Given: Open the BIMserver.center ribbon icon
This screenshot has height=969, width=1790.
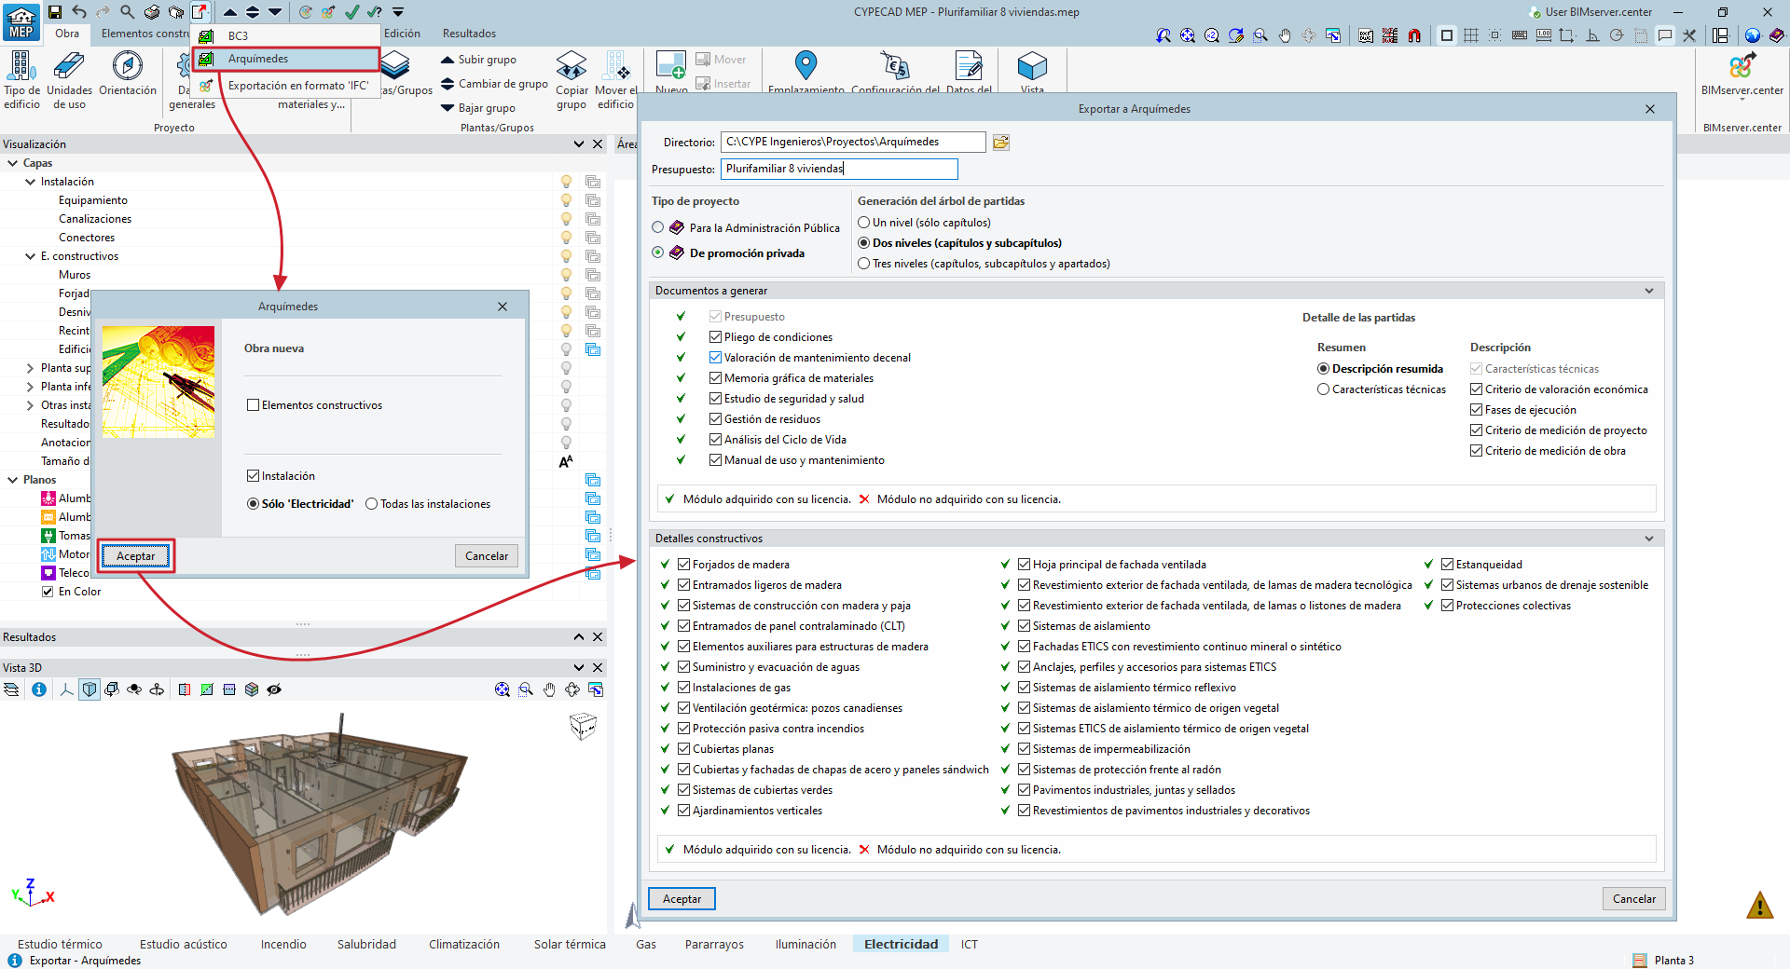Looking at the screenshot, I should click(x=1742, y=67).
